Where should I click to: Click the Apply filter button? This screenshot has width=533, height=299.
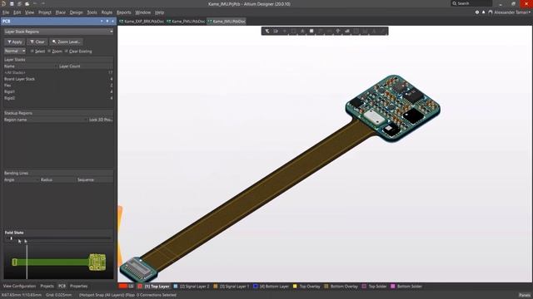tap(15, 42)
